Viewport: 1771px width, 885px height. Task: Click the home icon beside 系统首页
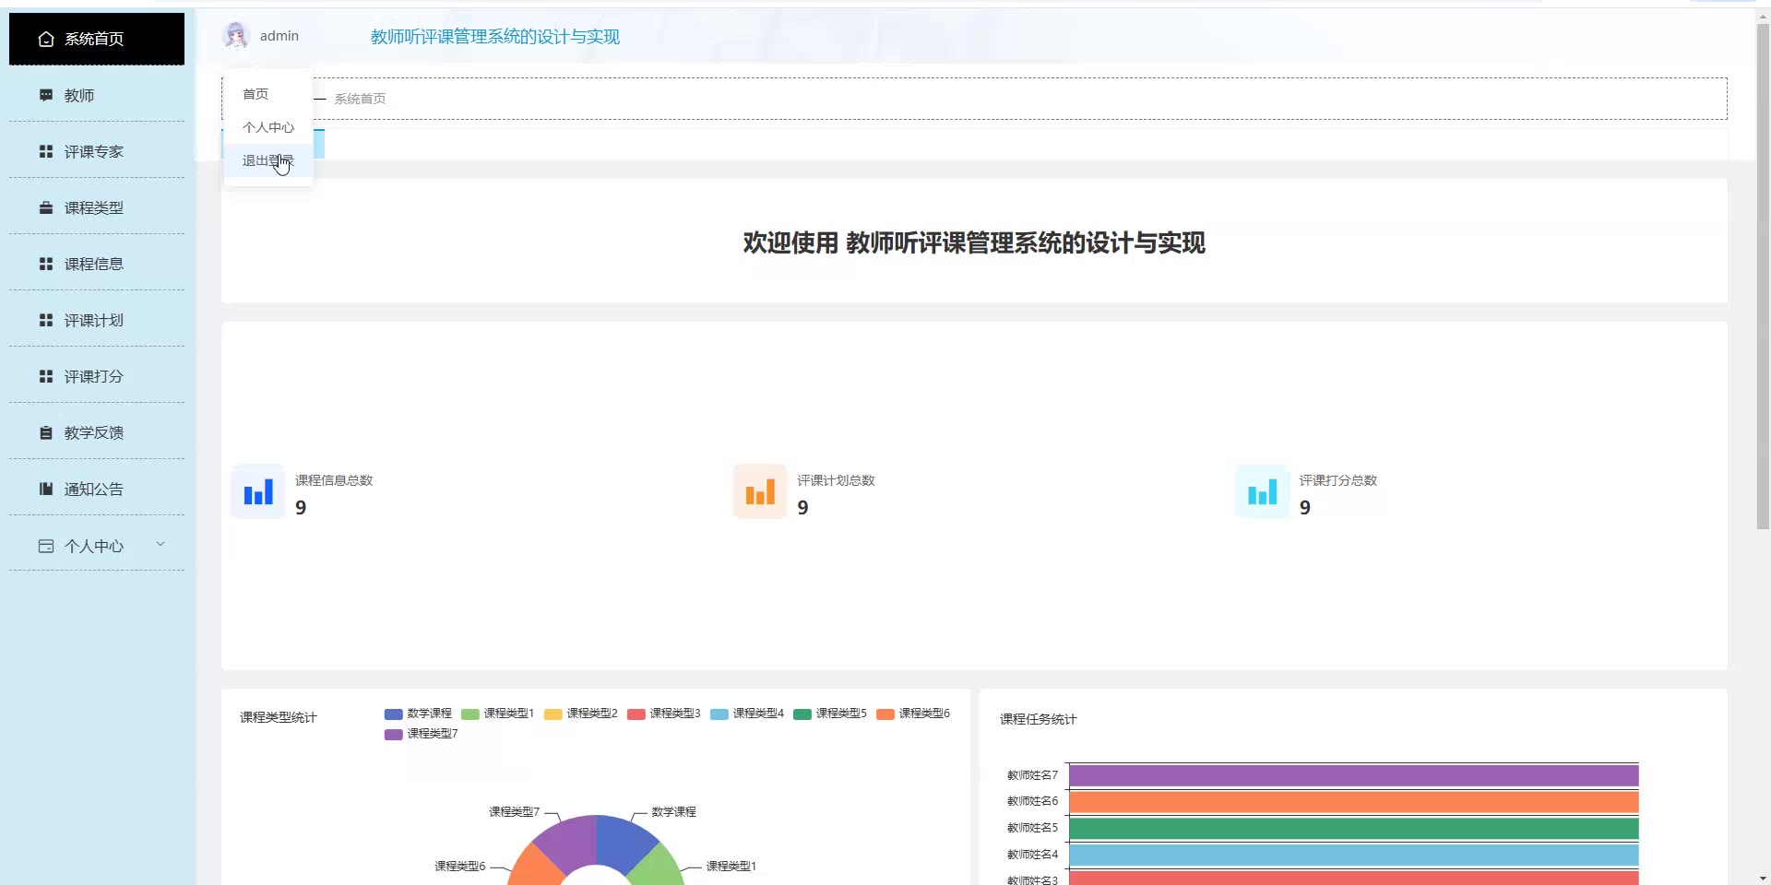(x=46, y=39)
